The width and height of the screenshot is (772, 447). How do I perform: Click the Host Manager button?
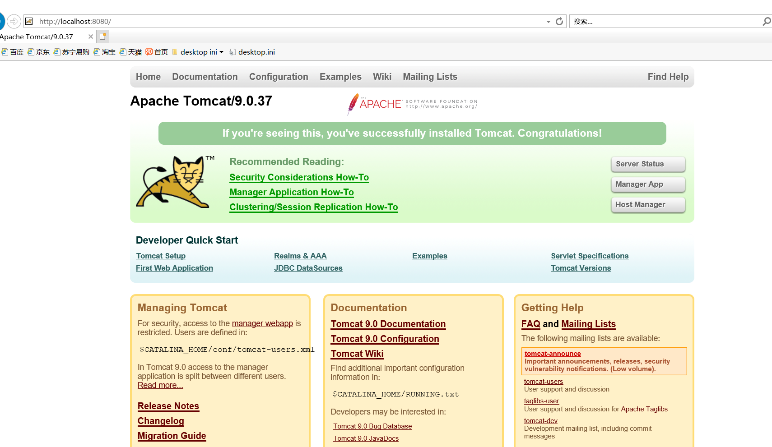tap(648, 205)
